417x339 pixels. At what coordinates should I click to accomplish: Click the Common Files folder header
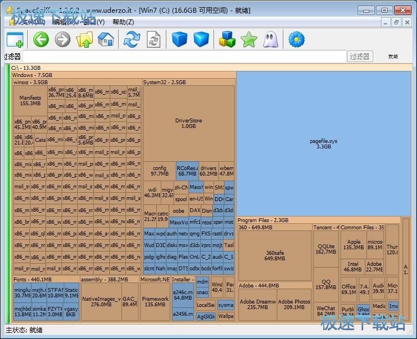(362, 228)
